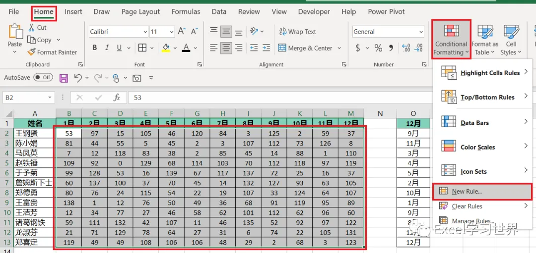The image size is (536, 253).
Task: Click Increase Font Size icon
Action: point(182,31)
